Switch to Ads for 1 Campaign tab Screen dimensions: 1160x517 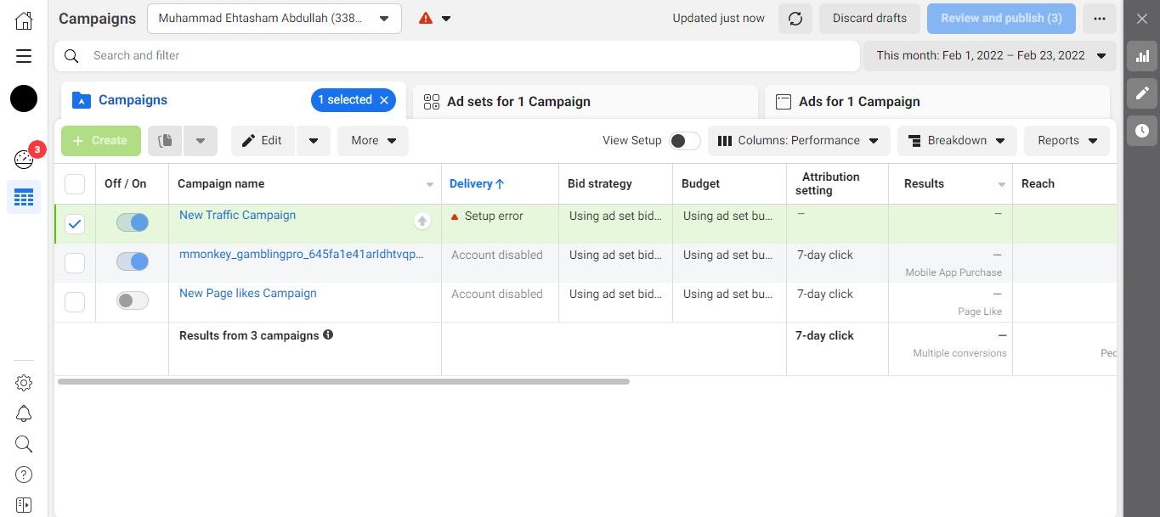(936, 102)
